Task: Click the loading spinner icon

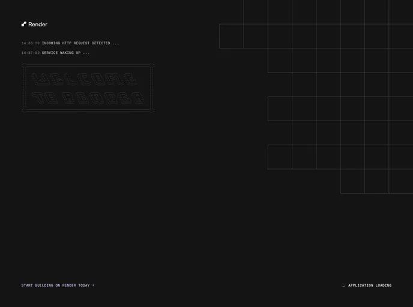Action: [343, 285]
